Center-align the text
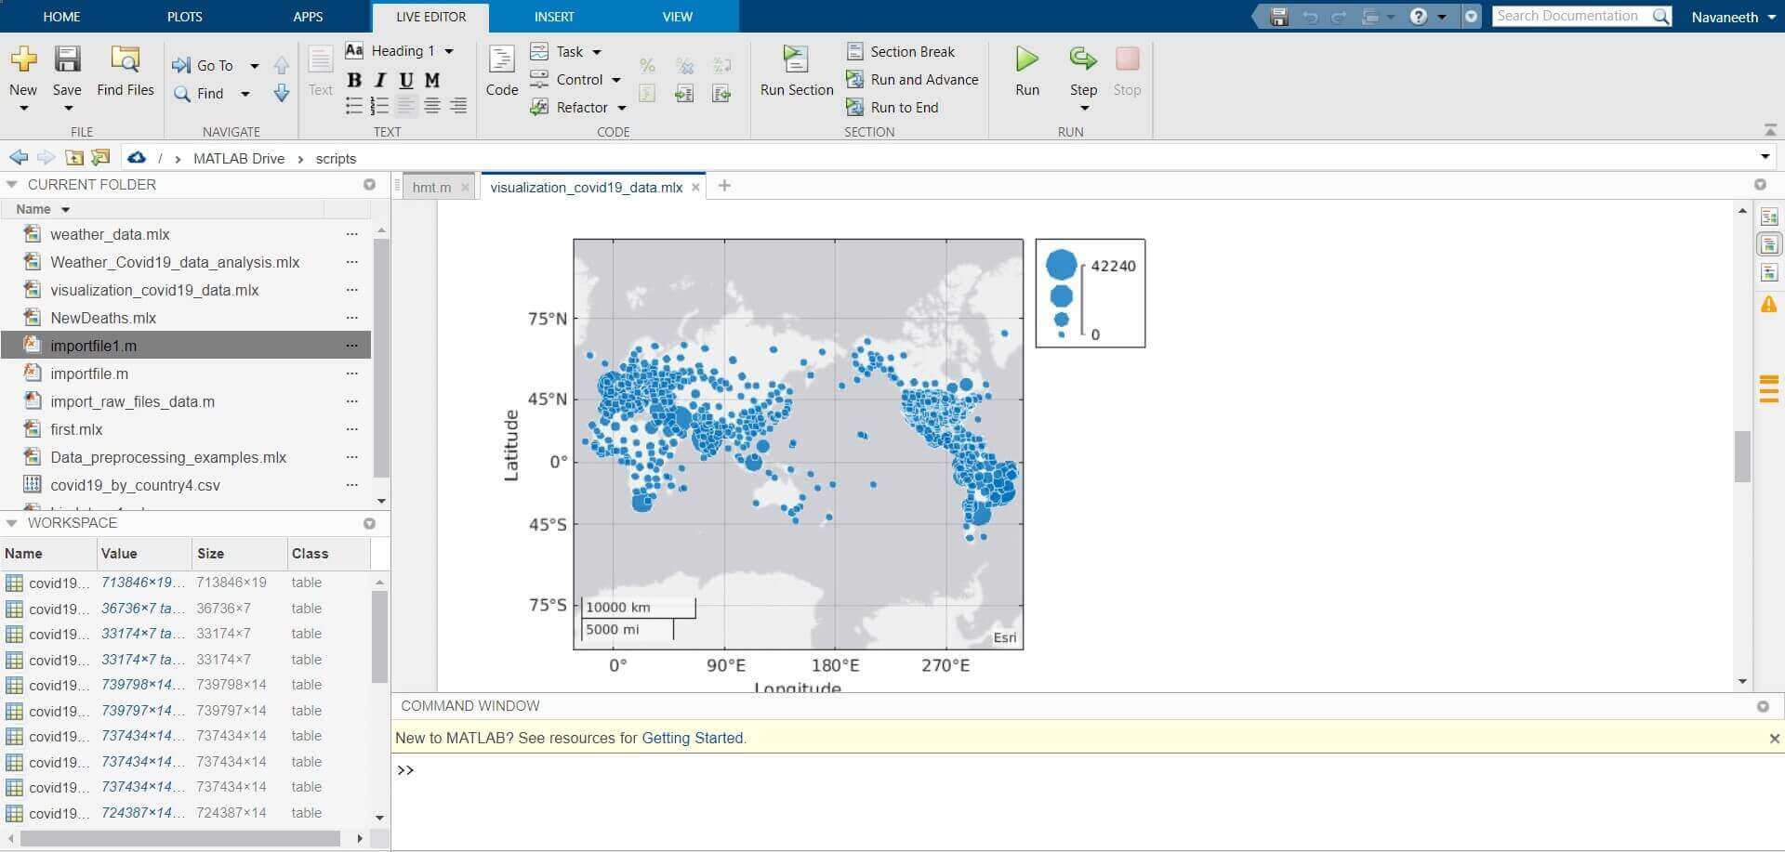 coord(432,106)
